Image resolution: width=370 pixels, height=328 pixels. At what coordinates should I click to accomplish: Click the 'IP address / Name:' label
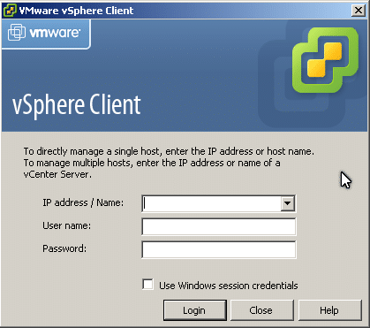83,202
